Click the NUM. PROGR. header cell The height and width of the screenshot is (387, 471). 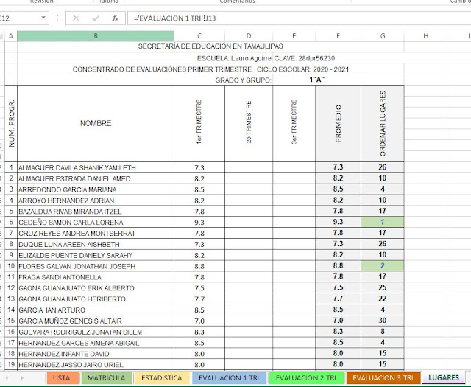11,123
